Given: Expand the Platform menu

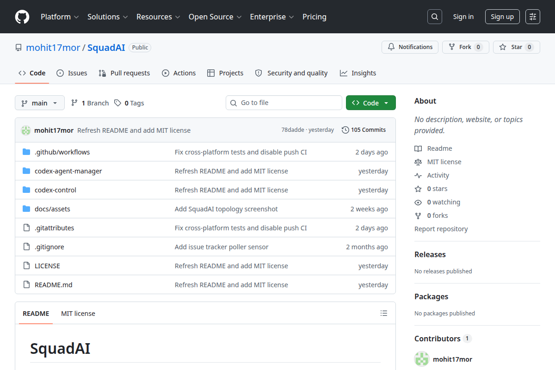Looking at the screenshot, I should pyautogui.click(x=60, y=17).
